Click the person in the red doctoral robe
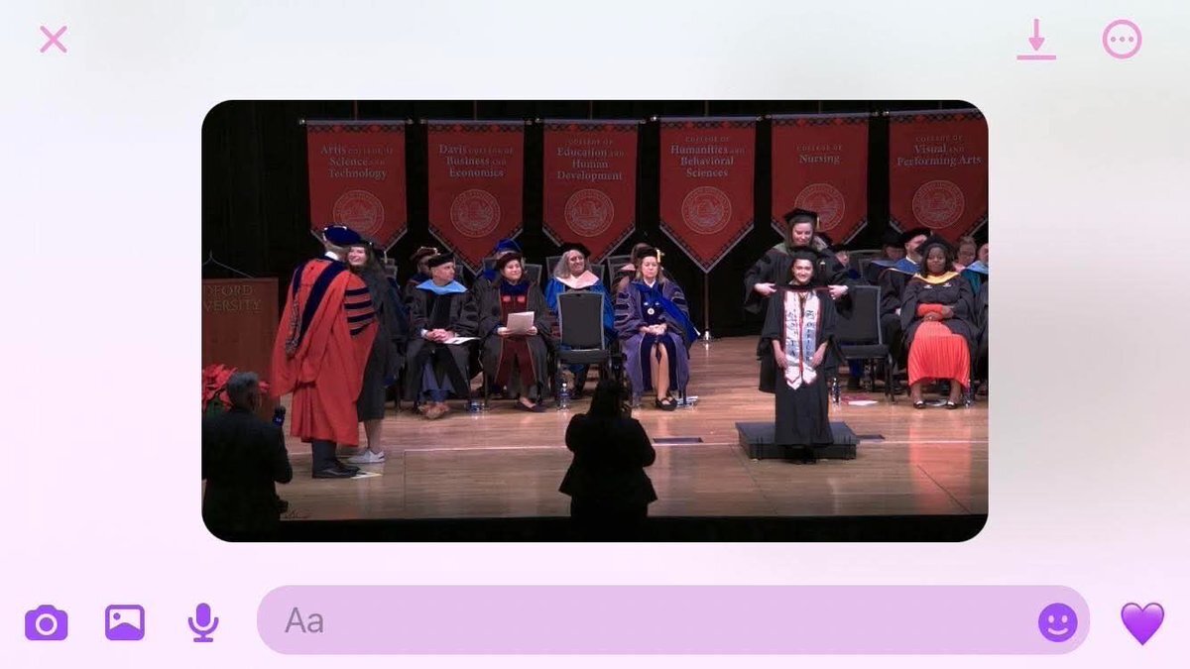1190x669 pixels. click(324, 352)
